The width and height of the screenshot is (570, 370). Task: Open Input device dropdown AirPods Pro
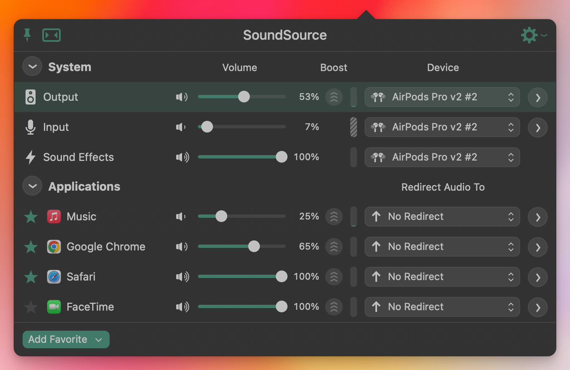442,127
